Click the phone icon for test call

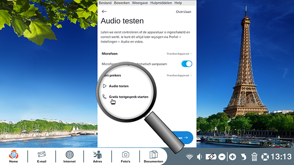pyautogui.click(x=104, y=97)
